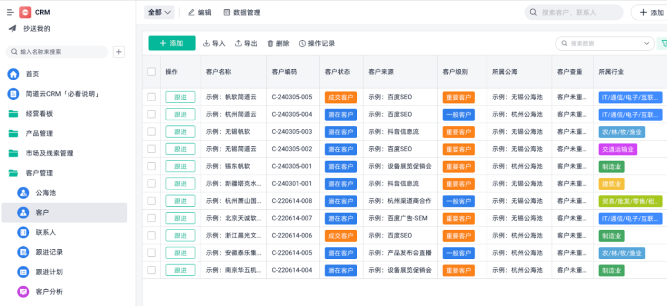Viewport: 667px width, 306px height.
Task: Click the green filter icon at table right
Action: pyautogui.click(x=663, y=43)
